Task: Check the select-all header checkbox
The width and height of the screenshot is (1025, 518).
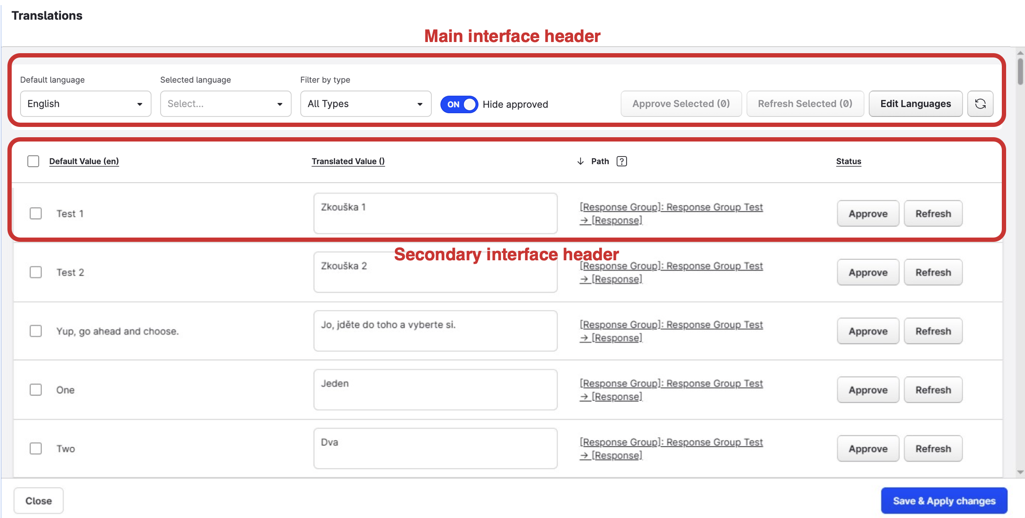Action: click(33, 161)
